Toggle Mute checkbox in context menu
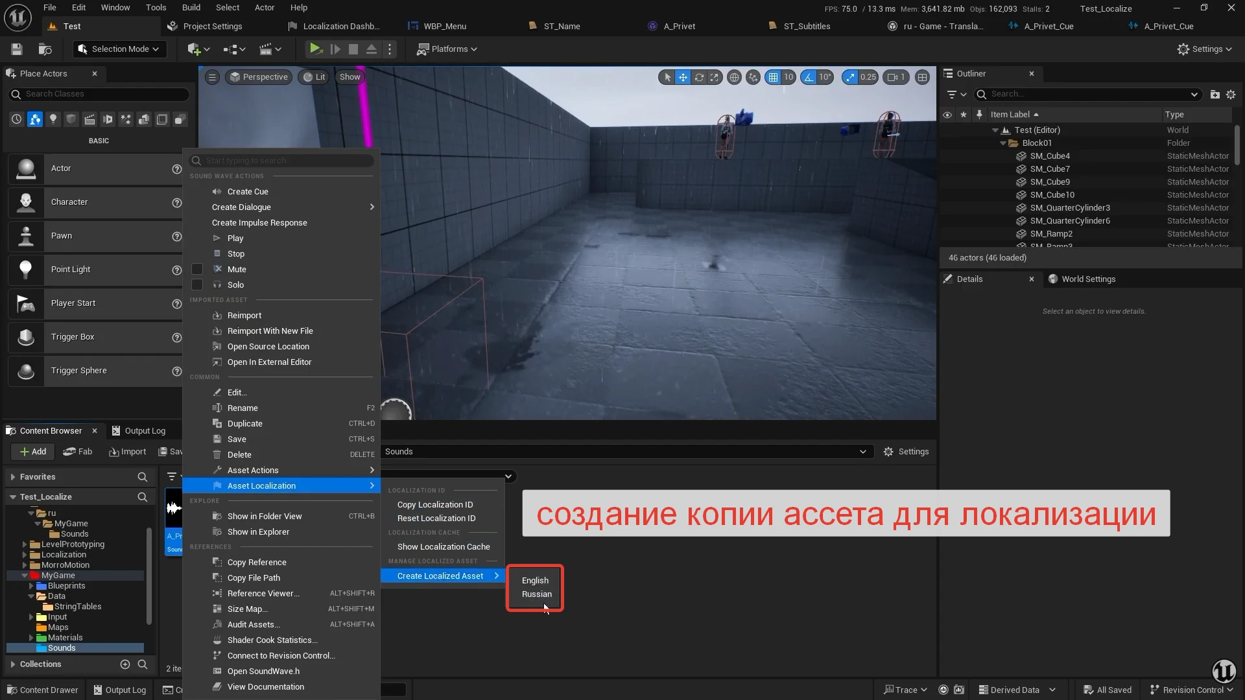 [x=197, y=270]
